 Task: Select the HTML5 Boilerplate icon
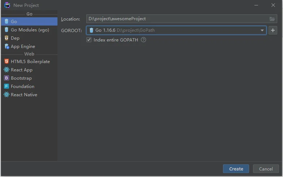pyautogui.click(x=7, y=61)
